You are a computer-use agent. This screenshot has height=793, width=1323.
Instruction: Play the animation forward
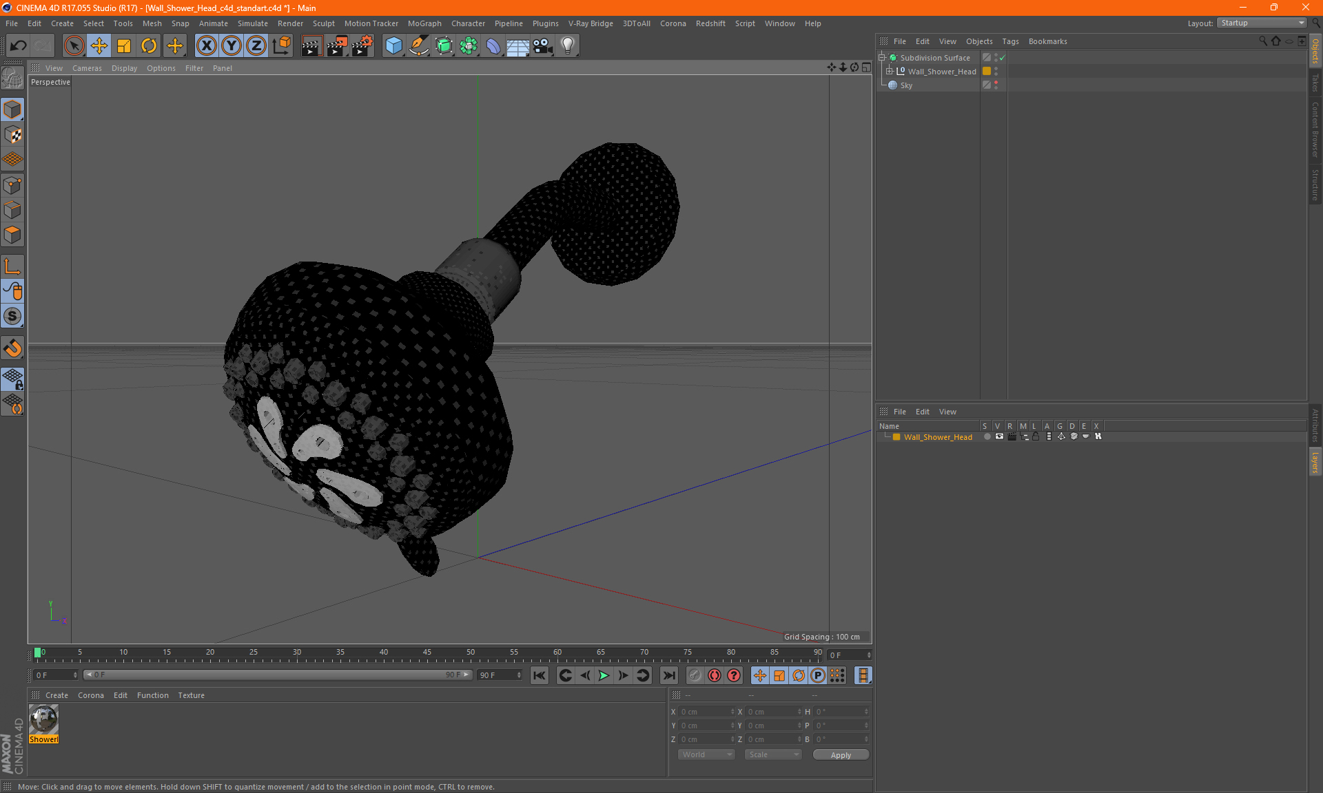pos(604,675)
